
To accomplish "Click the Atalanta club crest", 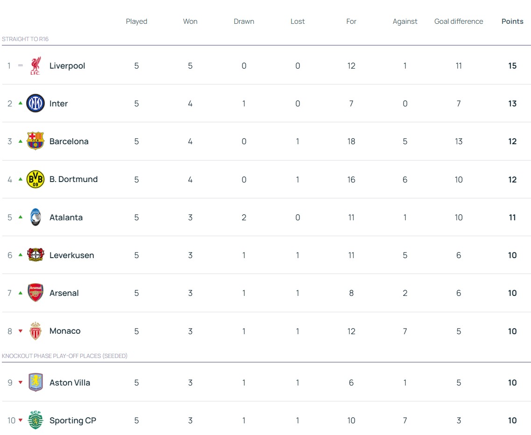I will tap(35, 217).
